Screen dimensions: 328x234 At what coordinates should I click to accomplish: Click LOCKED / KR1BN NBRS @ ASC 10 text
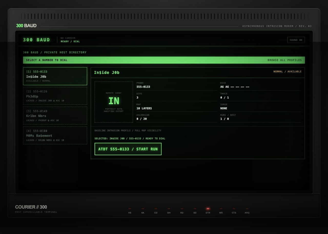tap(45, 140)
